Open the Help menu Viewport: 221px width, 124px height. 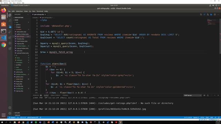(x=46, y=11)
